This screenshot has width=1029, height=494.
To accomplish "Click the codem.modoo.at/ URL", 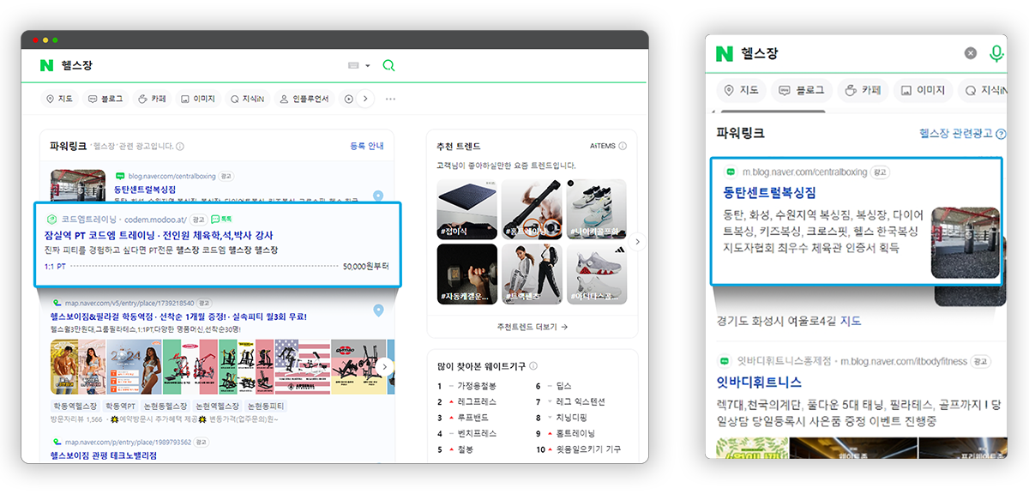I will (155, 220).
